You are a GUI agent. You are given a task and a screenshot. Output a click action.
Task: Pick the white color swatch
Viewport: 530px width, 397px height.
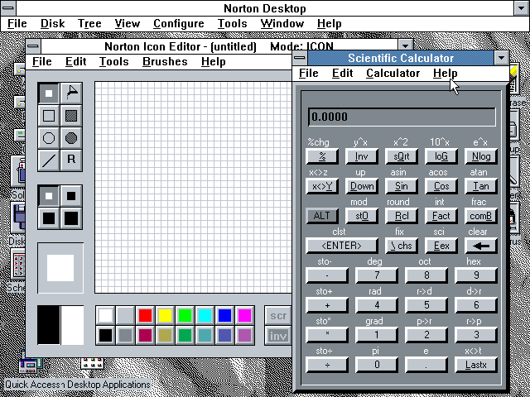point(105,316)
